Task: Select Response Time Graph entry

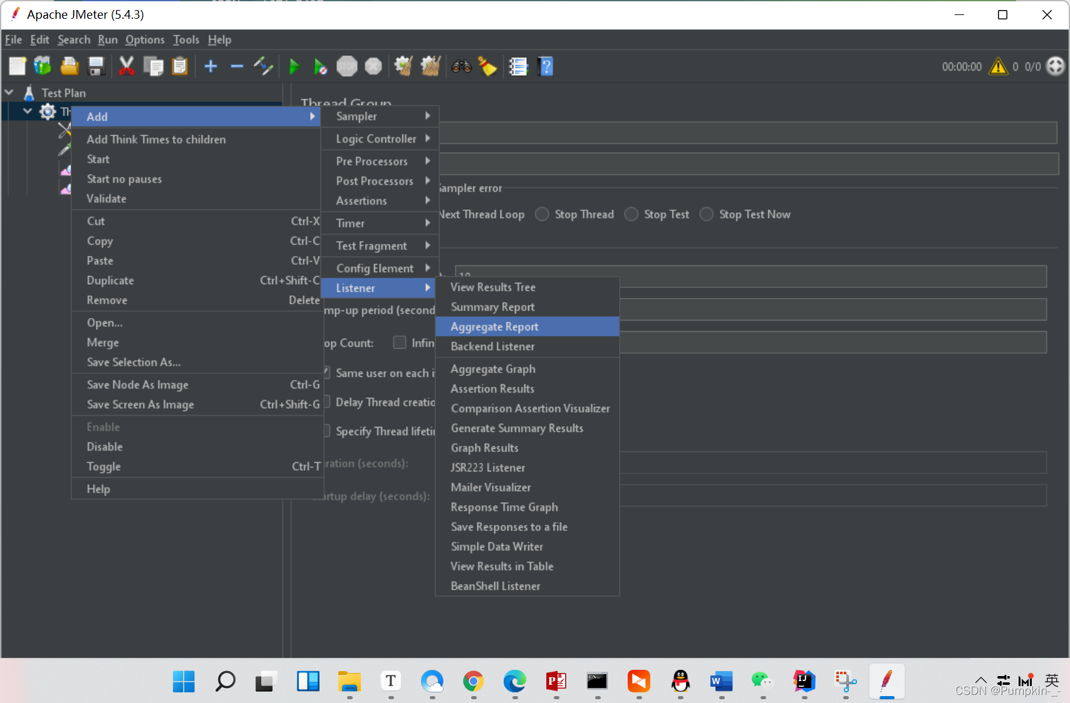Action: (x=527, y=507)
